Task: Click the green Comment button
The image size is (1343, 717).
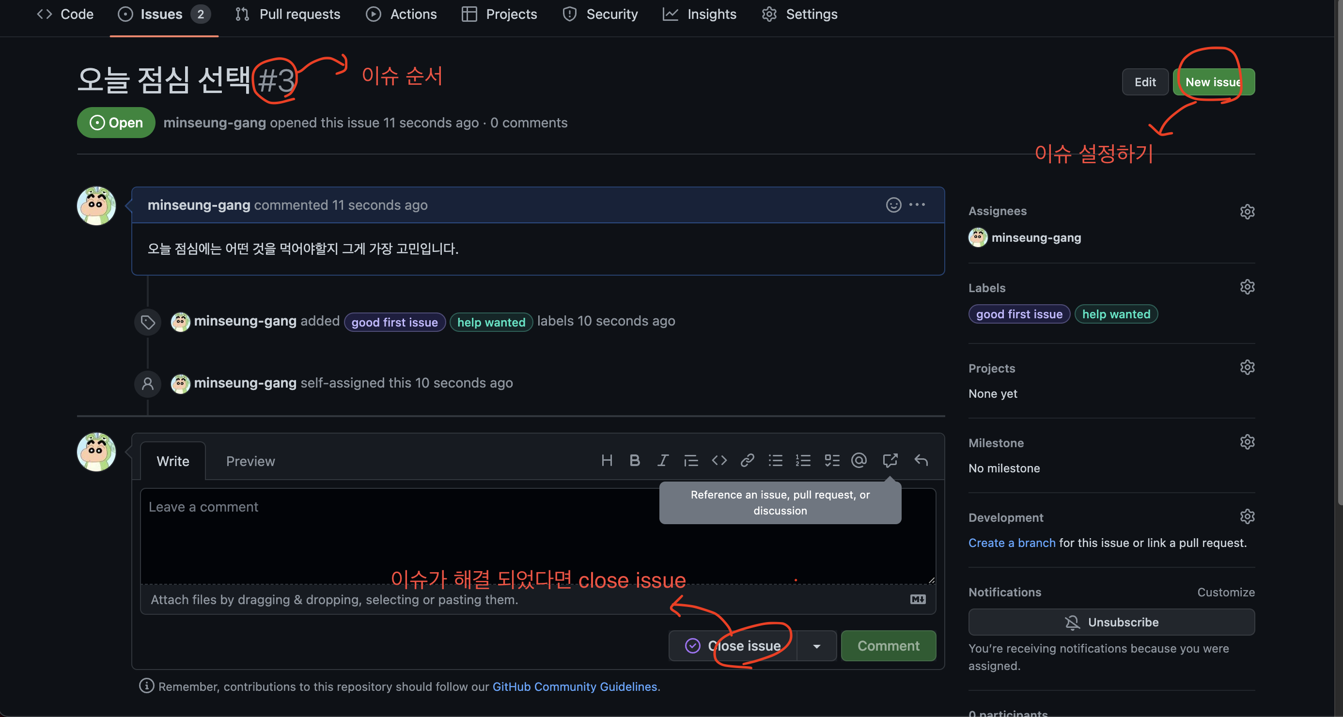Action: pos(888,646)
